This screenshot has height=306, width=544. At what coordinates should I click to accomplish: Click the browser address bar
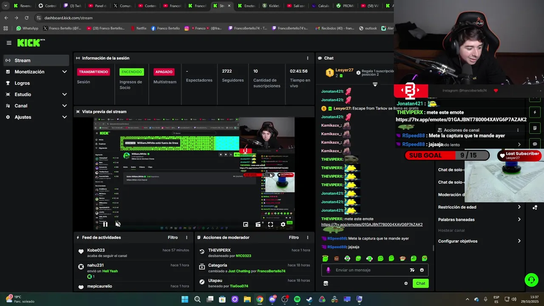pyautogui.click(x=212, y=18)
